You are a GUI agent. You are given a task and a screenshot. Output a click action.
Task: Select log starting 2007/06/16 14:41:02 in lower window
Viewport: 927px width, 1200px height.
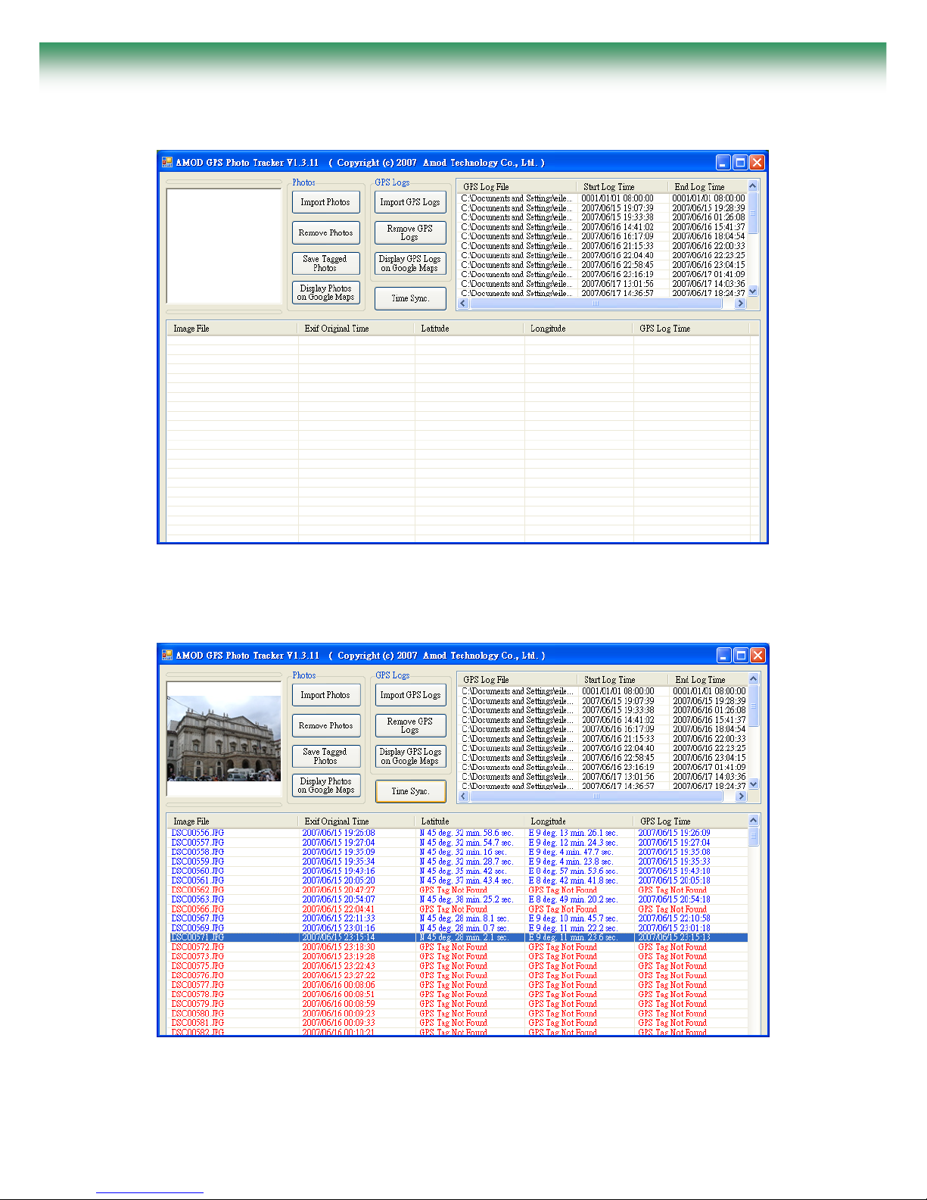click(x=603, y=720)
